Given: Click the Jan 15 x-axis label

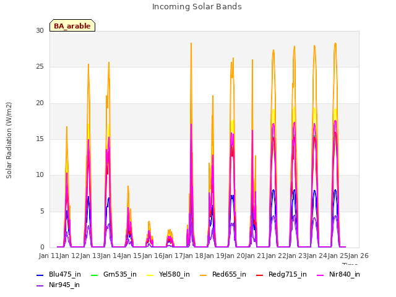Looking at the screenshot, I should click(x=131, y=256).
